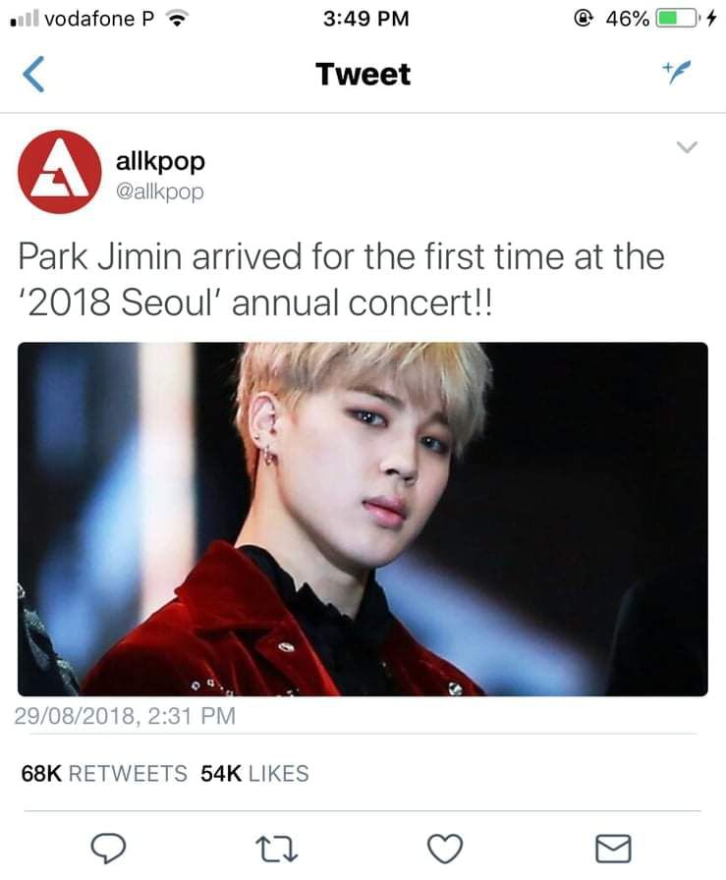Open the @allkpop handle link
The image size is (726, 880).
[x=160, y=192]
